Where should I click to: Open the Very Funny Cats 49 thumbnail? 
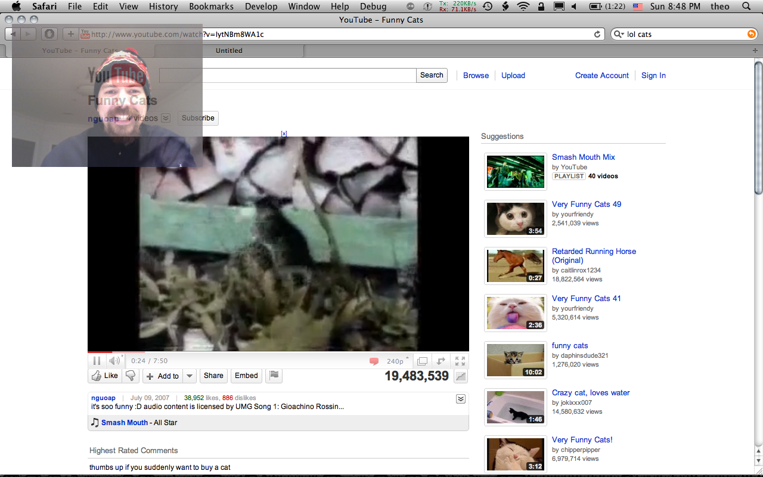click(515, 219)
